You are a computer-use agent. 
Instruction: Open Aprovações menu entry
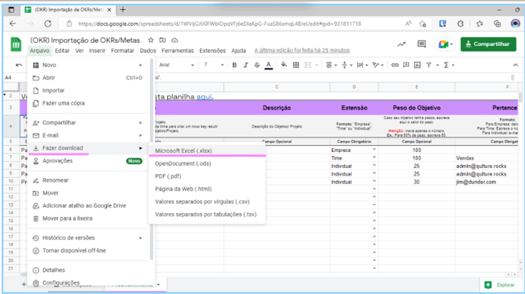coord(88,161)
